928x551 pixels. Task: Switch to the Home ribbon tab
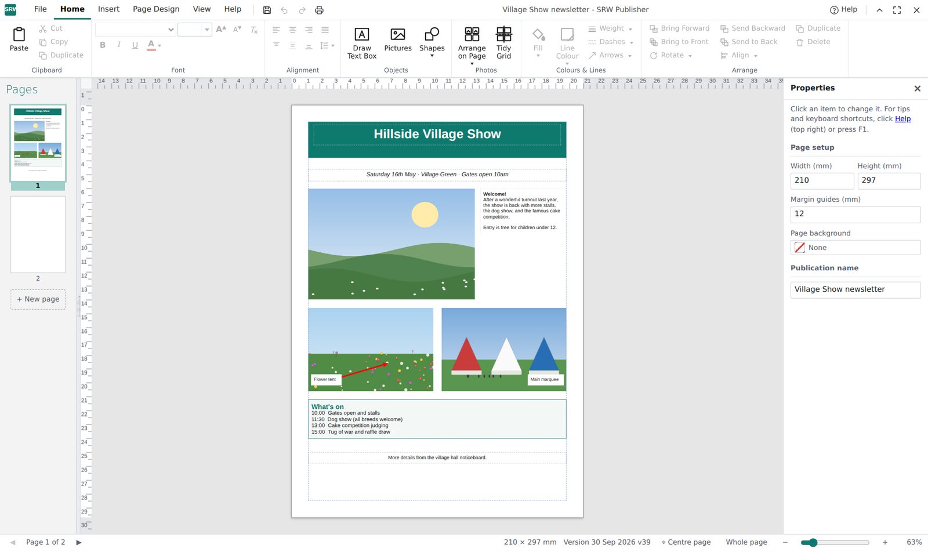(x=72, y=9)
